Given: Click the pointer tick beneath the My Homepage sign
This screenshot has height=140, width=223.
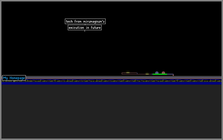Looking at the screenshot, I should pos(14,81).
